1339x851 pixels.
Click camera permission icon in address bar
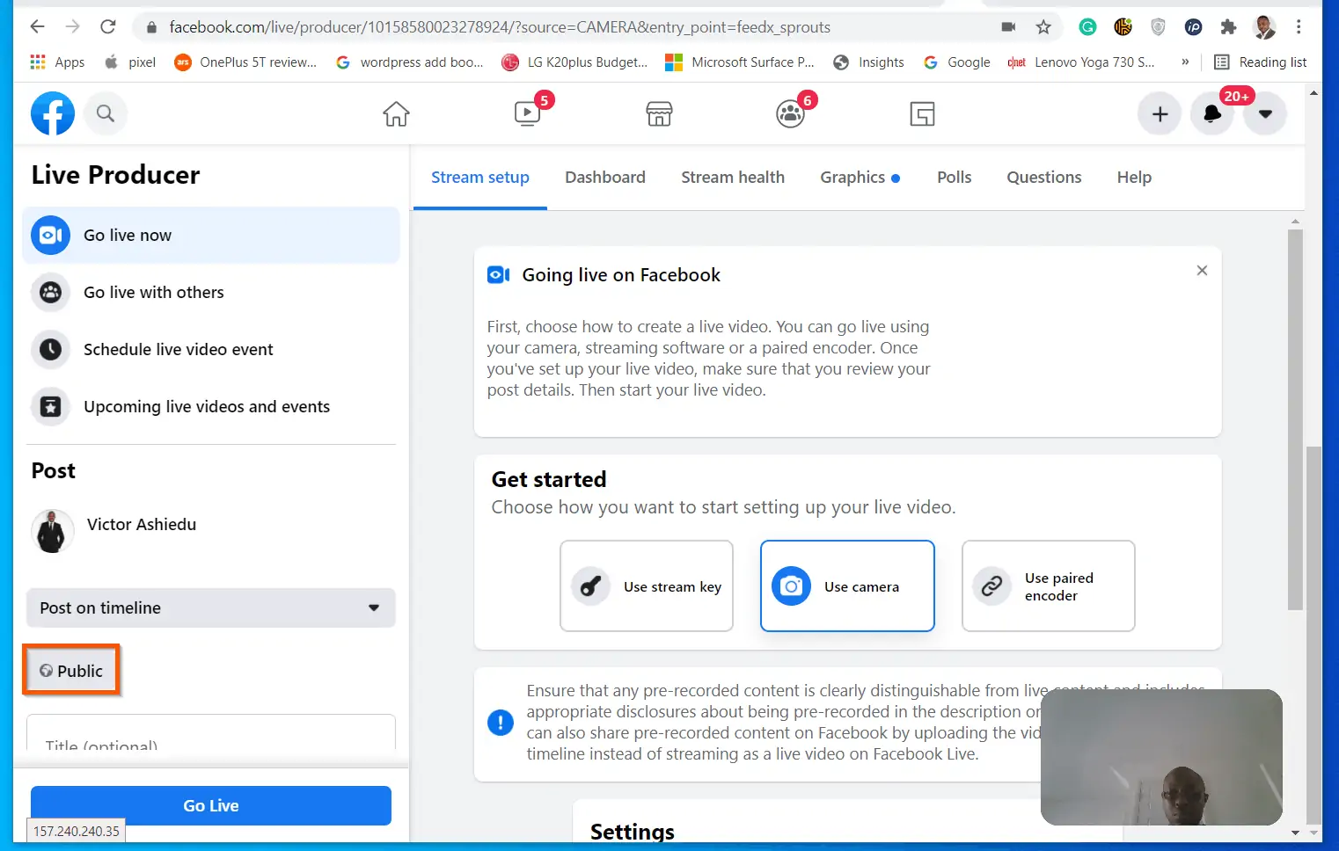(1008, 27)
